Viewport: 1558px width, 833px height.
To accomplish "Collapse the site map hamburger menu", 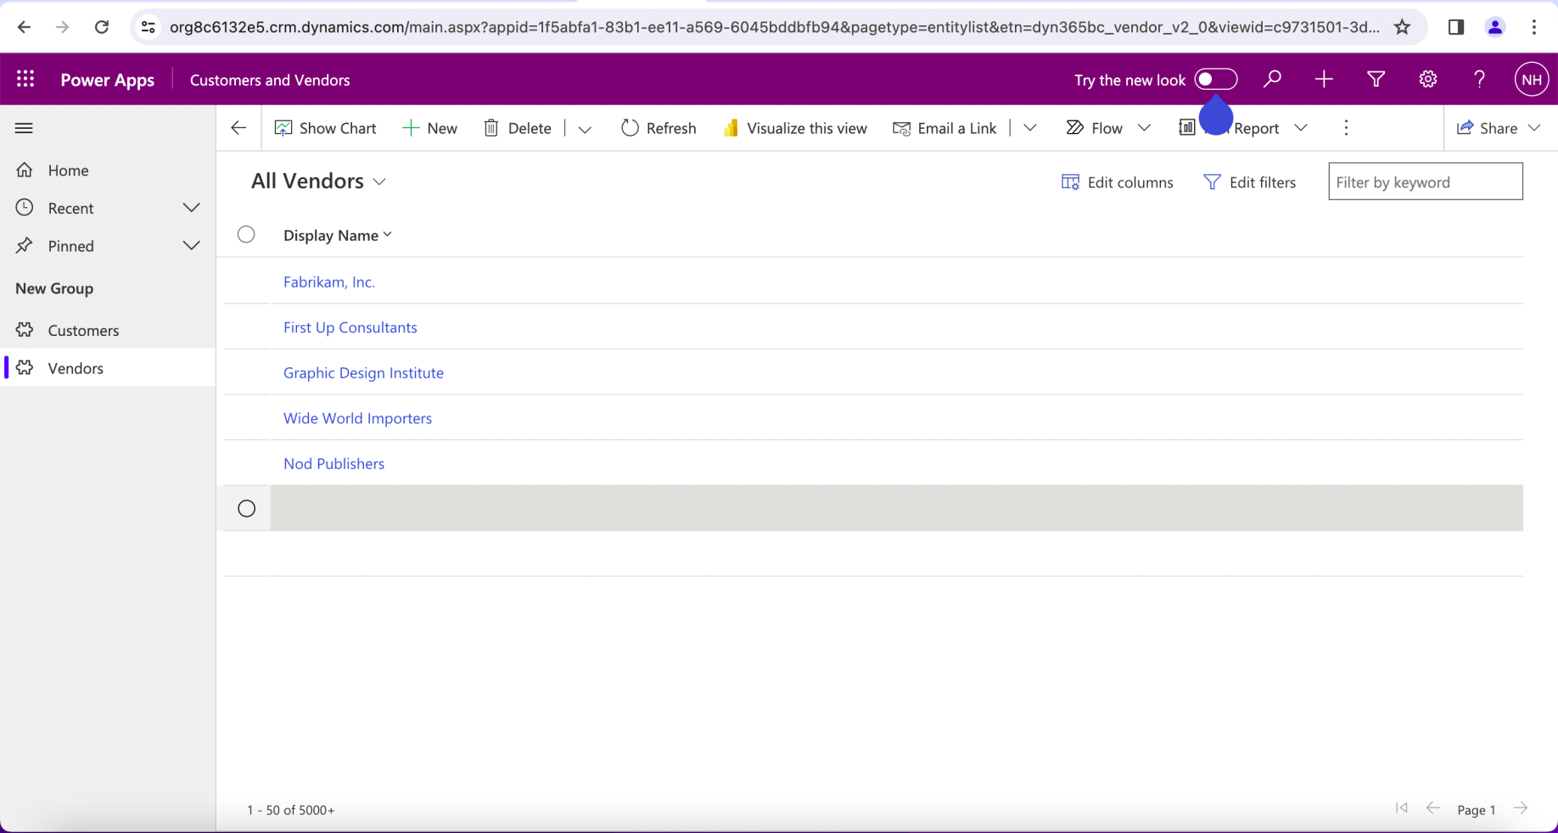I will (x=24, y=128).
